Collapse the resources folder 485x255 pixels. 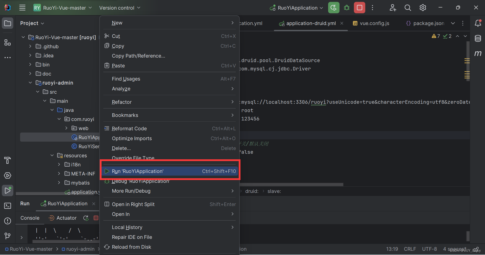click(52, 156)
